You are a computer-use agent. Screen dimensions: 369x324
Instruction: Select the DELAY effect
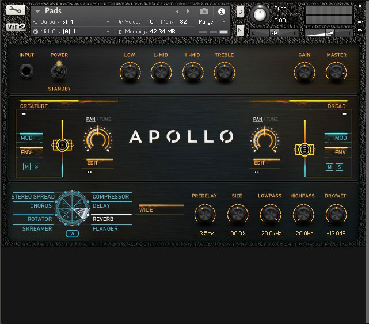[x=101, y=205]
